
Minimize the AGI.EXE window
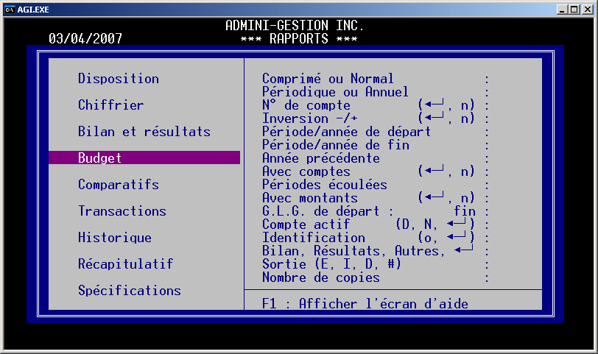pos(561,9)
